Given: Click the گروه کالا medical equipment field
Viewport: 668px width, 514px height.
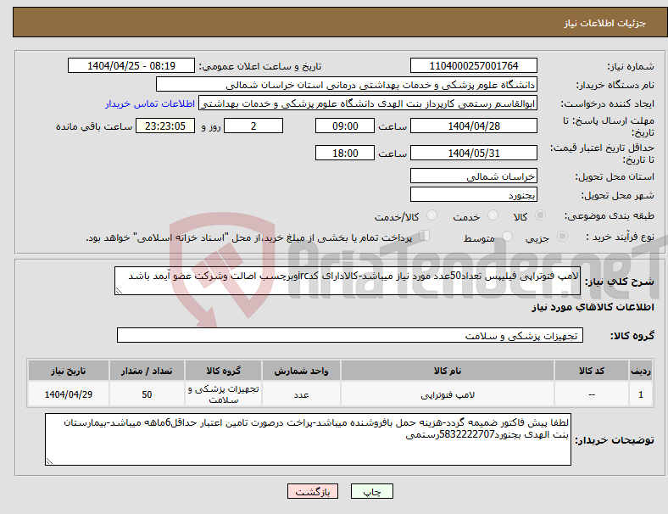Looking at the screenshot, I should 350,335.
